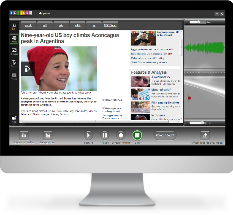This screenshot has height=215, width=233.
Task: Open the fifth short bookmark tab
Action: click(94, 25)
